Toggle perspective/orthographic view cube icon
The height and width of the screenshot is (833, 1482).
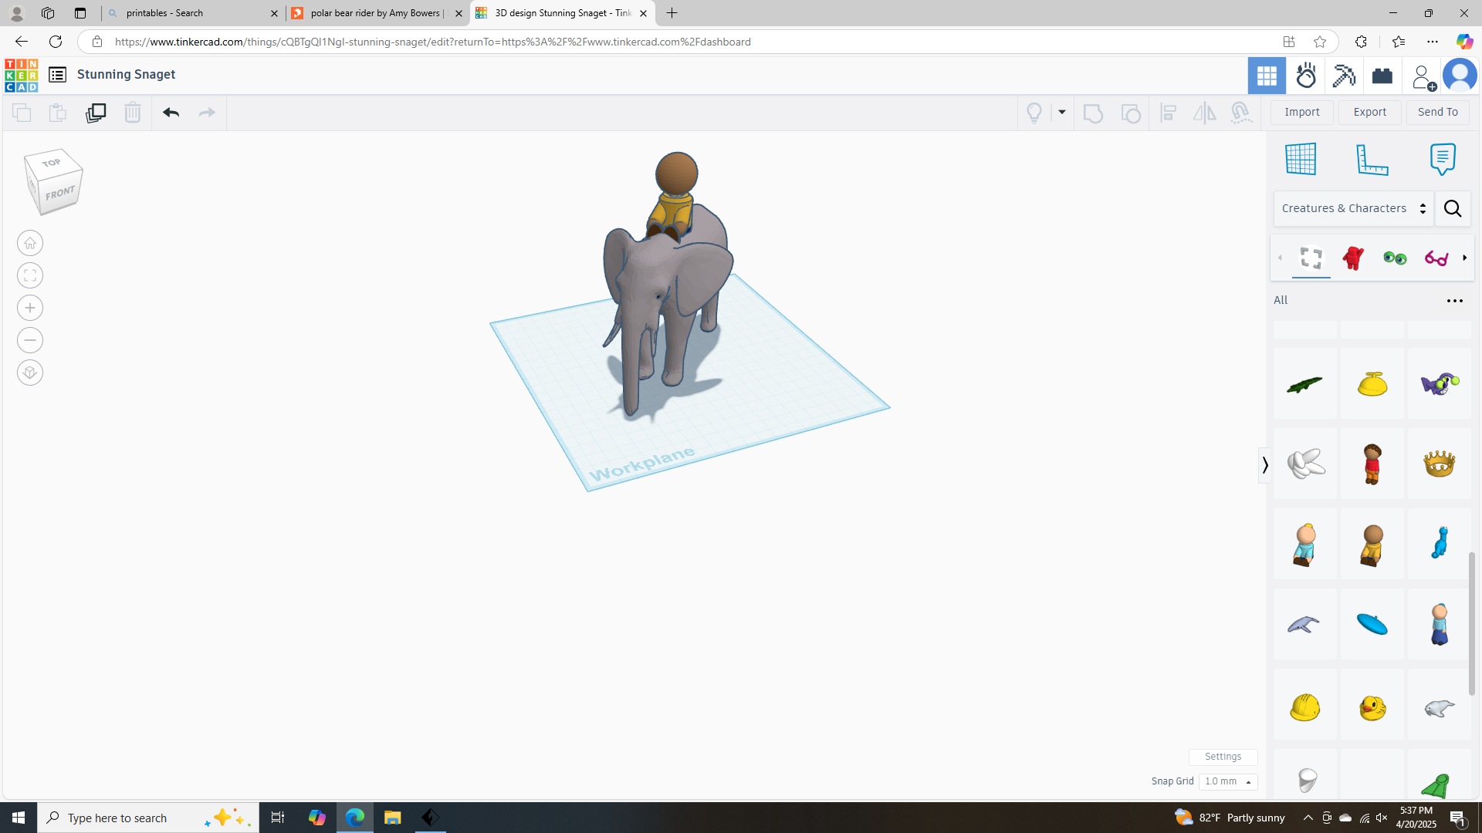[x=30, y=373]
